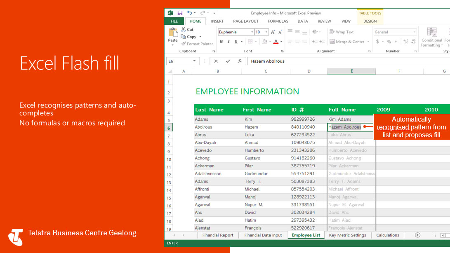This screenshot has height=253, width=450.
Task: Open the Name Box dropdown arrow
Action: [194, 61]
